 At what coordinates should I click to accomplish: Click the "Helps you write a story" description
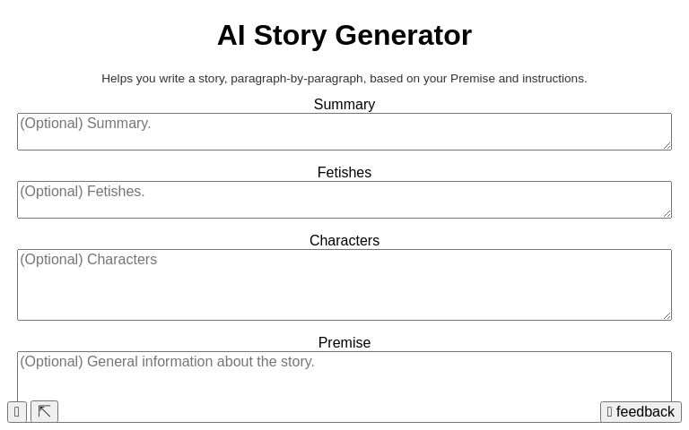point(344,79)
